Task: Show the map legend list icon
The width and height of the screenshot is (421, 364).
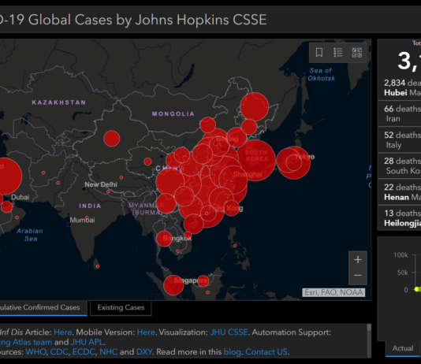Action: (x=337, y=52)
